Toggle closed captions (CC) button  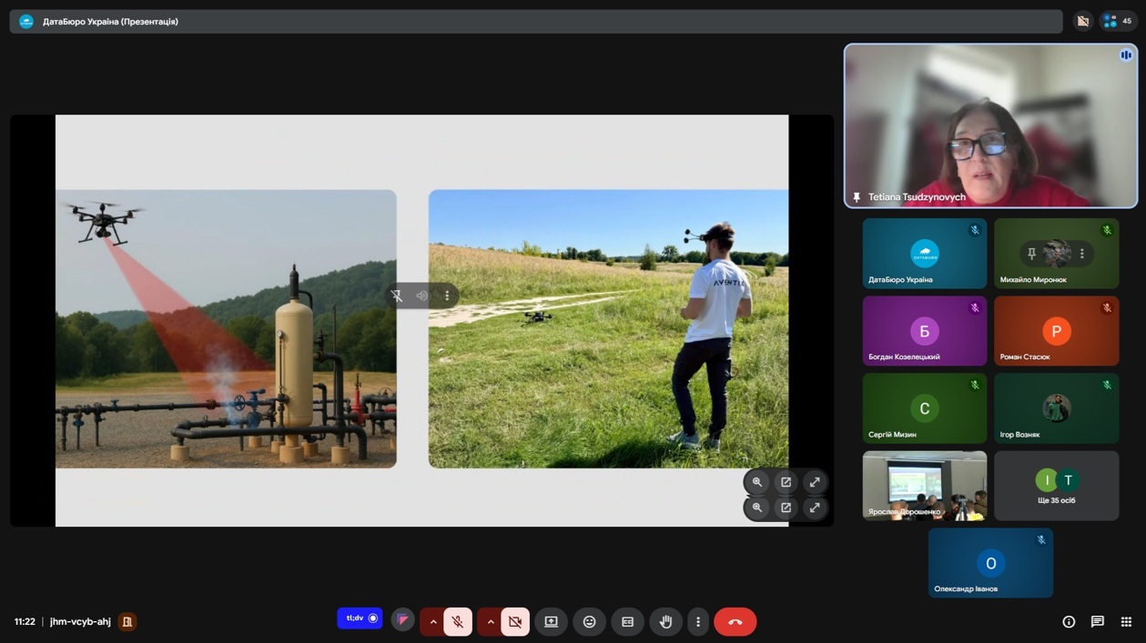(x=627, y=622)
